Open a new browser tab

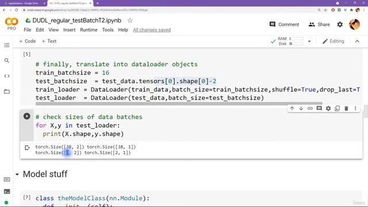tap(97, 3)
